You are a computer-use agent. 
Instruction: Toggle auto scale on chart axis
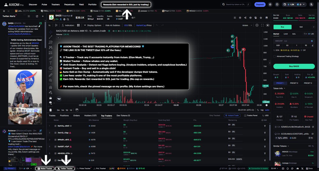click(x=267, y=110)
